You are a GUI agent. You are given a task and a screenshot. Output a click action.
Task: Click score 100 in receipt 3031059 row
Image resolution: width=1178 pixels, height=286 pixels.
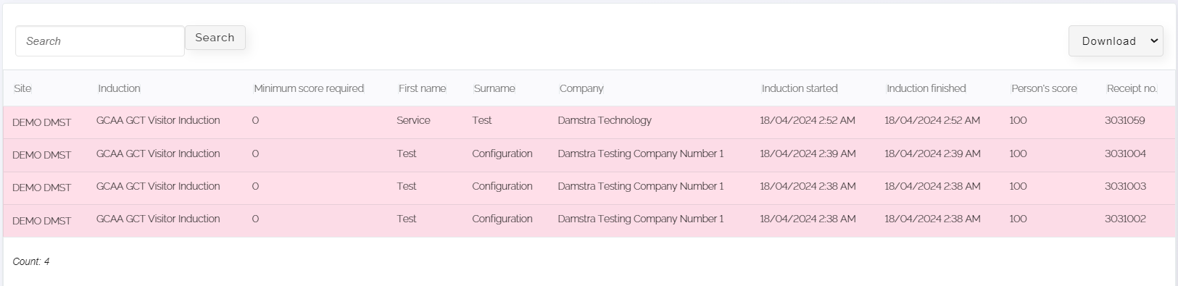[1018, 120]
